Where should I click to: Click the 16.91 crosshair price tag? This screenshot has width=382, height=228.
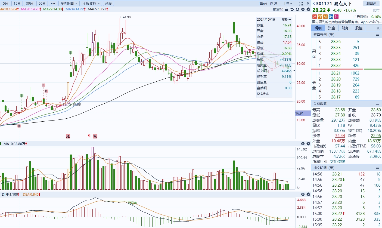click(x=303, y=113)
